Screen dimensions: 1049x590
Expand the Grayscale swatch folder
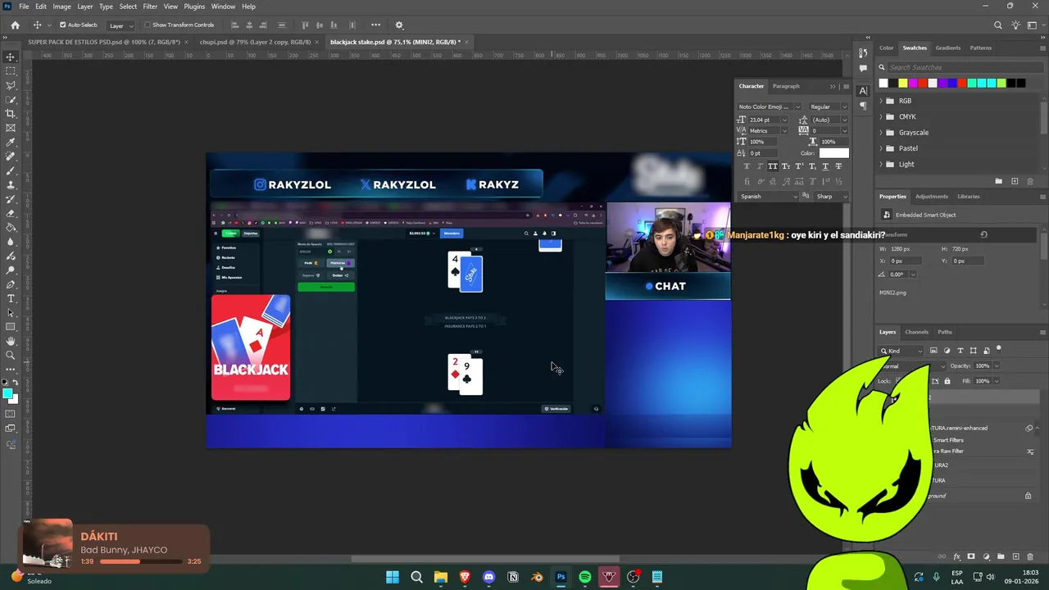(x=881, y=132)
